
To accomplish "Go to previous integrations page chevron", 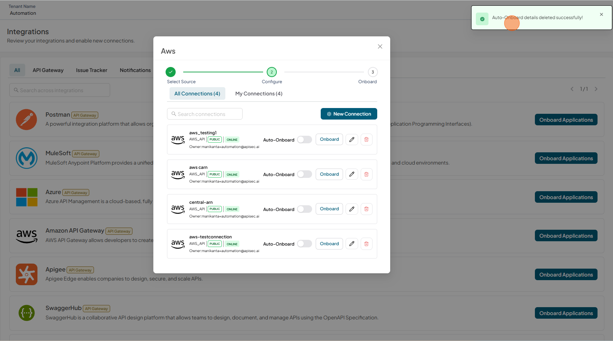I will click(572, 89).
